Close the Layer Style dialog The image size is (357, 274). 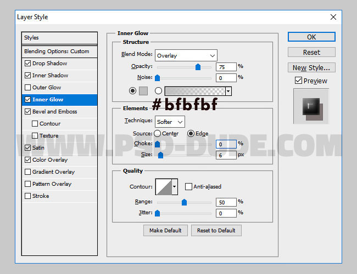pos(333,17)
